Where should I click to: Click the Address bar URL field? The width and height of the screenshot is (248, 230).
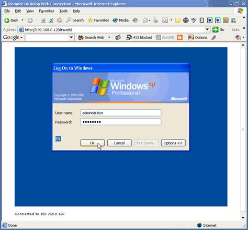point(114,30)
